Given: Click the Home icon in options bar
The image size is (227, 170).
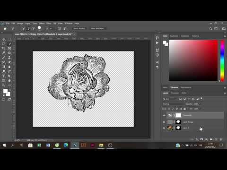Looking at the screenshot, I should coord(5,28).
